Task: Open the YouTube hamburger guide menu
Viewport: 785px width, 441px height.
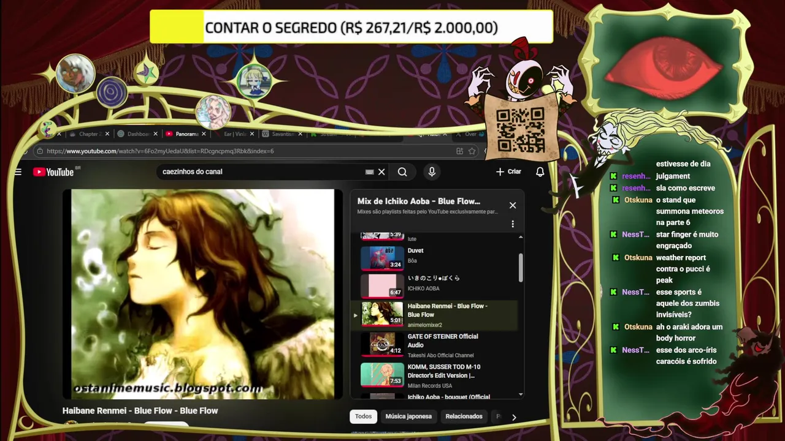Action: coord(18,172)
